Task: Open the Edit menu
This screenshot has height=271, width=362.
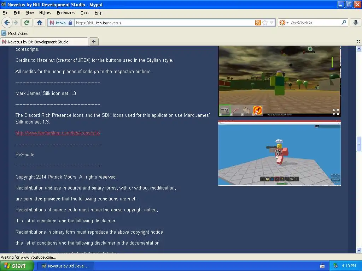Action: (x=17, y=13)
